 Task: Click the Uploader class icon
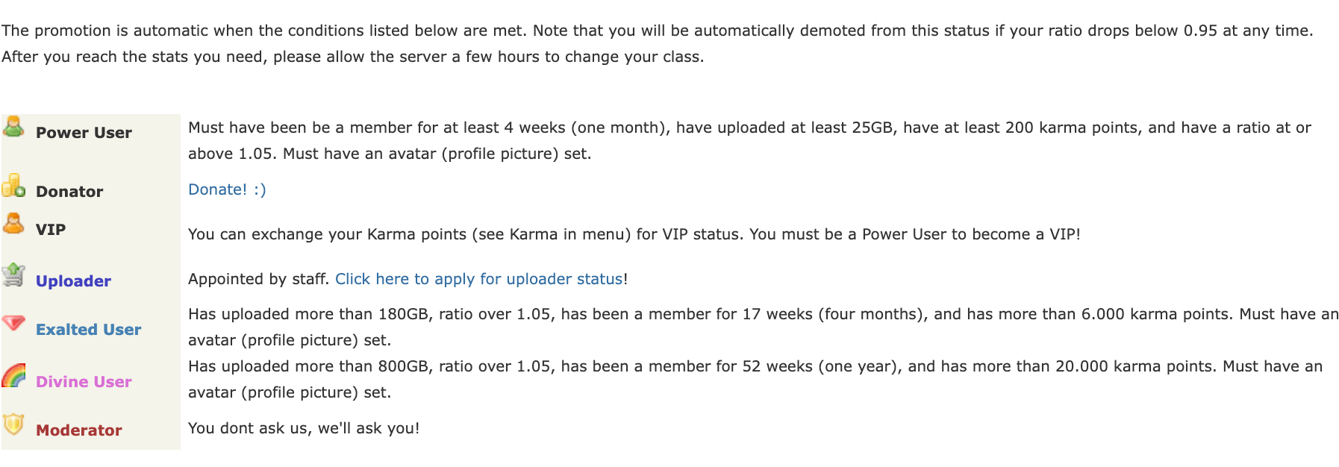point(13,275)
